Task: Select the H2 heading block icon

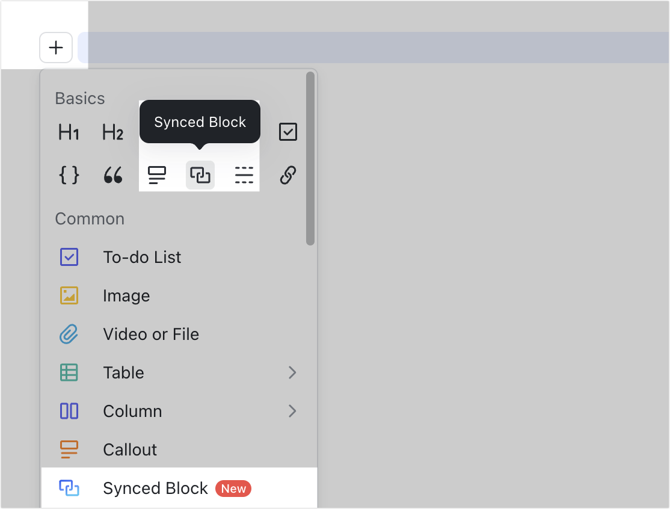Action: point(112,132)
